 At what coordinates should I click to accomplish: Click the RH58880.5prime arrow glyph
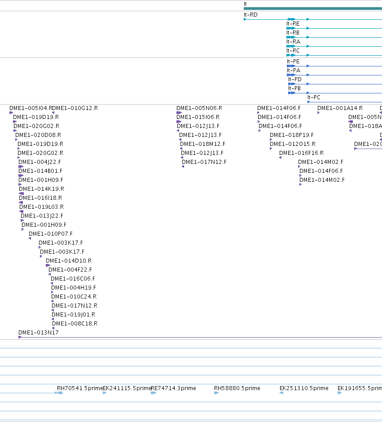tap(216, 393)
